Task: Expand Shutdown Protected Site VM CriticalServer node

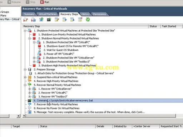Action: coord(34,58)
